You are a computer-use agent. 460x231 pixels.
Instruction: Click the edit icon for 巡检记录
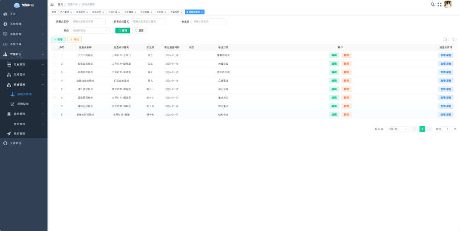point(12,104)
